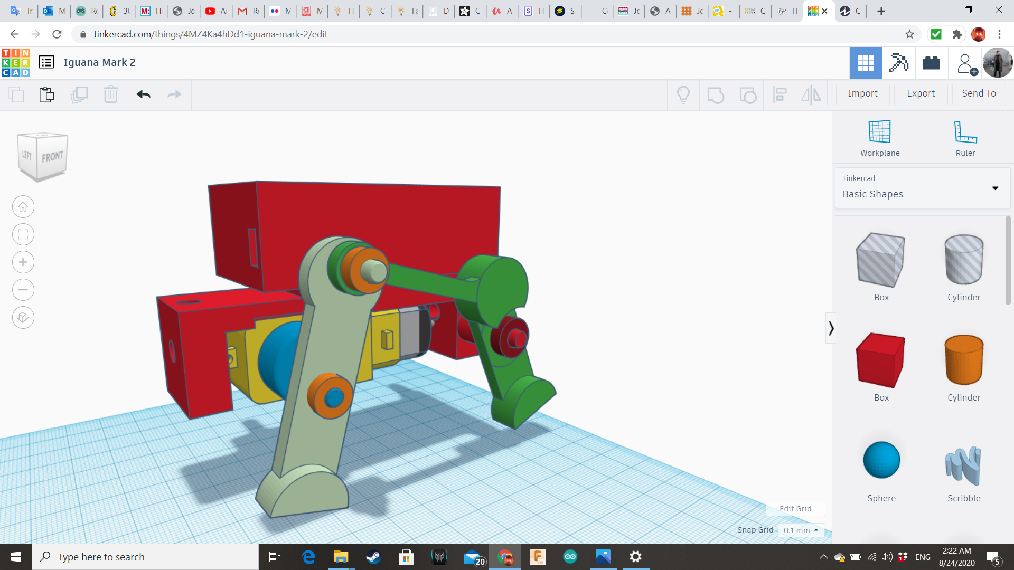
Task: Click the Import button
Action: (x=862, y=93)
